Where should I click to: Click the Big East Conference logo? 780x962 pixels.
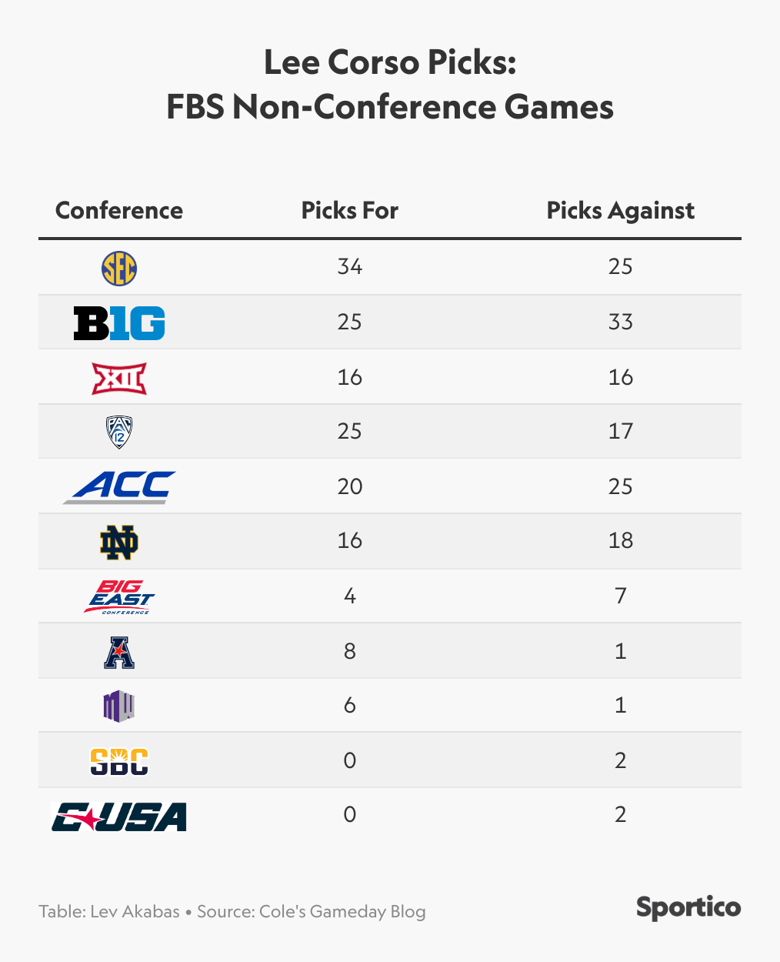pyautogui.click(x=119, y=597)
